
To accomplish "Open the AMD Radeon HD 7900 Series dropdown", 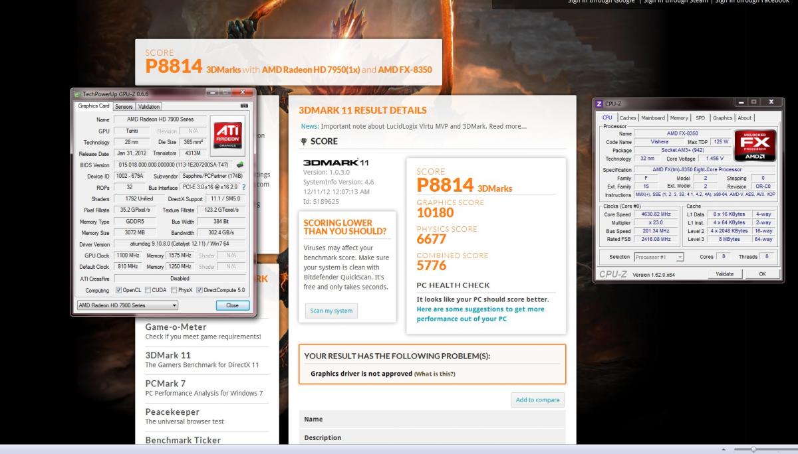I will (128, 305).
